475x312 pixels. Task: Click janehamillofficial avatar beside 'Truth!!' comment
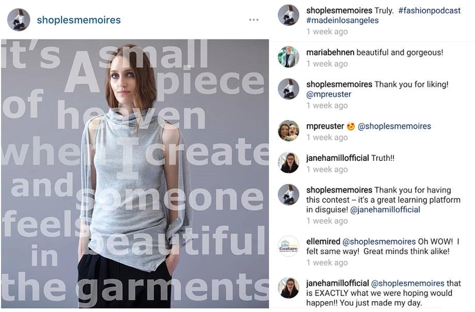pyautogui.click(x=289, y=163)
